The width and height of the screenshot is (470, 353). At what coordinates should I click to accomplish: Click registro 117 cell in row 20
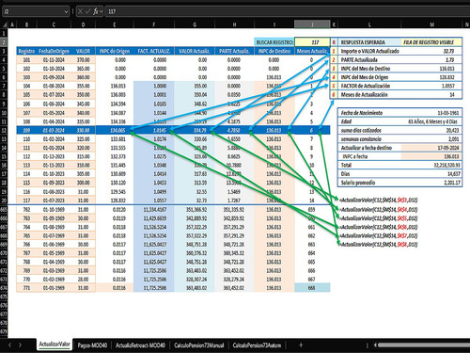click(26, 201)
